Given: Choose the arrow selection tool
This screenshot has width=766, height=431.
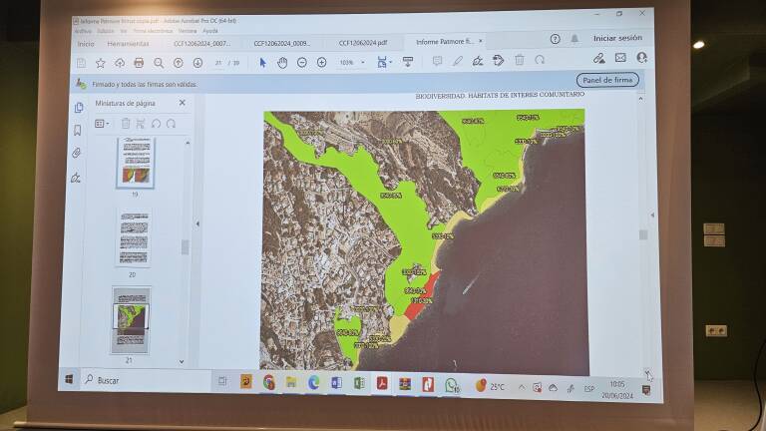Looking at the screenshot, I should [263, 63].
